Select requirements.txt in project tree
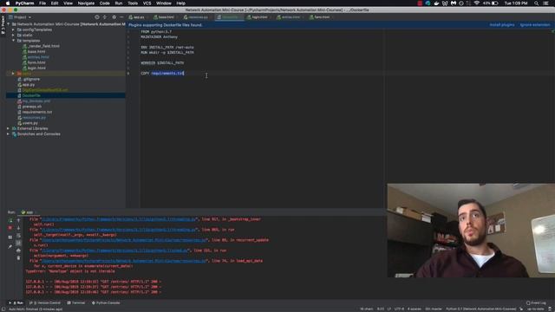 tap(35, 112)
